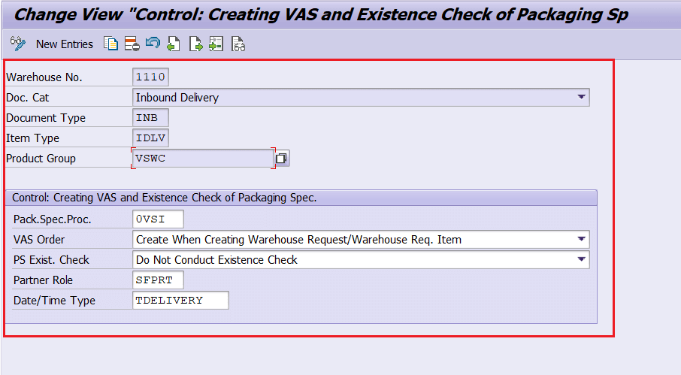Click the Product Group field VSWC
Image resolution: width=681 pixels, height=375 pixels.
click(203, 159)
